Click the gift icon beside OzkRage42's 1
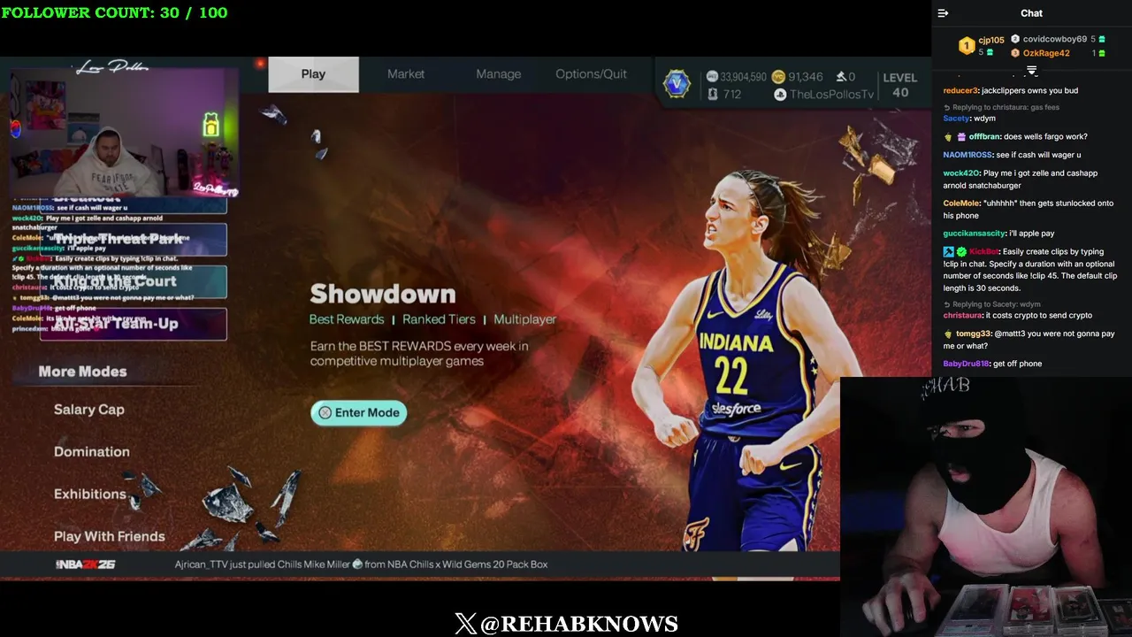 point(1101,53)
